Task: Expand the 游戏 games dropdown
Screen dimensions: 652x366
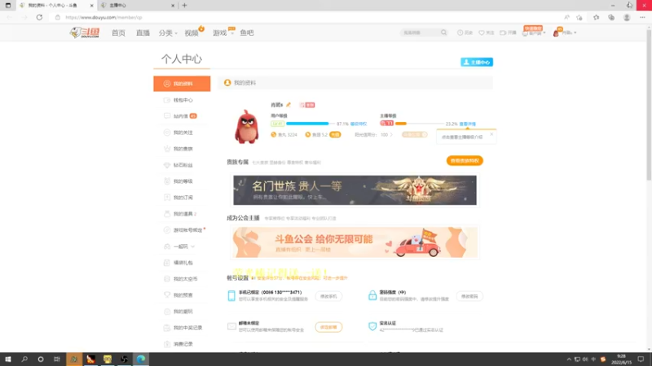Action: click(222, 33)
